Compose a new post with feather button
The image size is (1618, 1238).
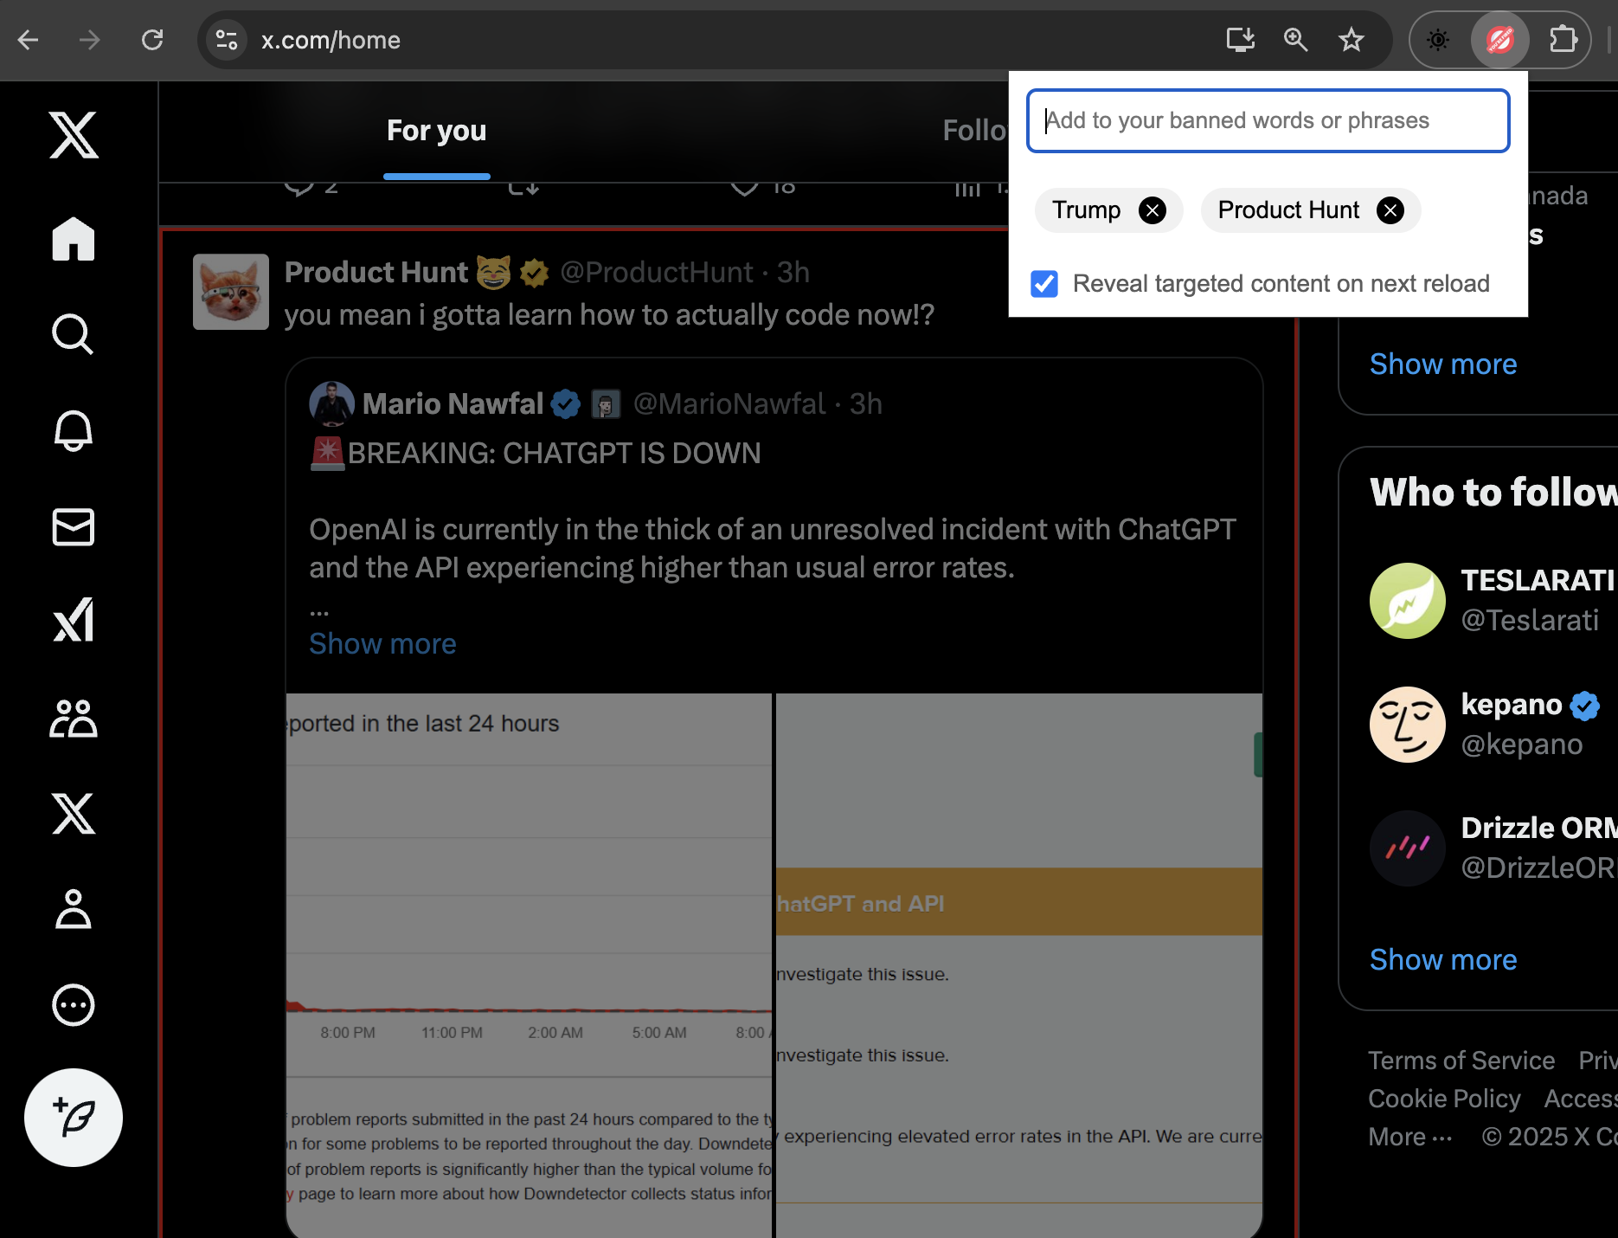coord(74,1118)
